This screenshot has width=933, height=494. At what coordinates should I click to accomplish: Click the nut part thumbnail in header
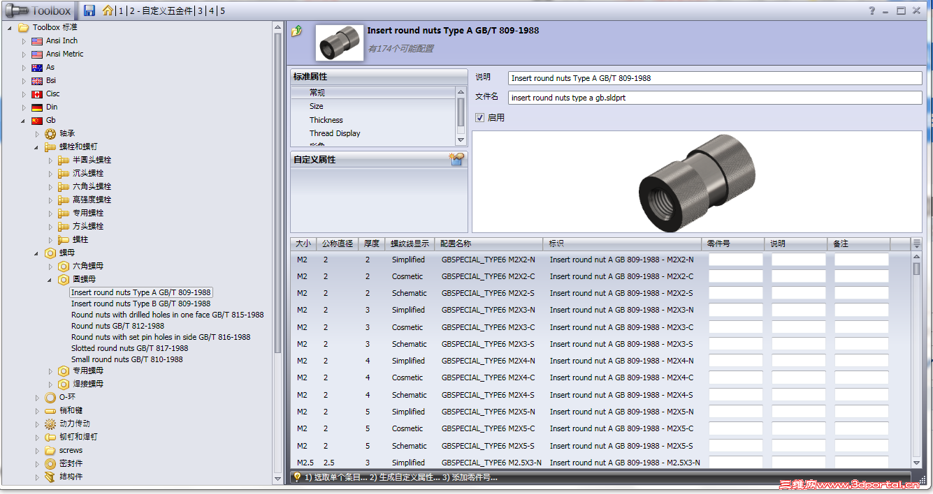tap(340, 43)
